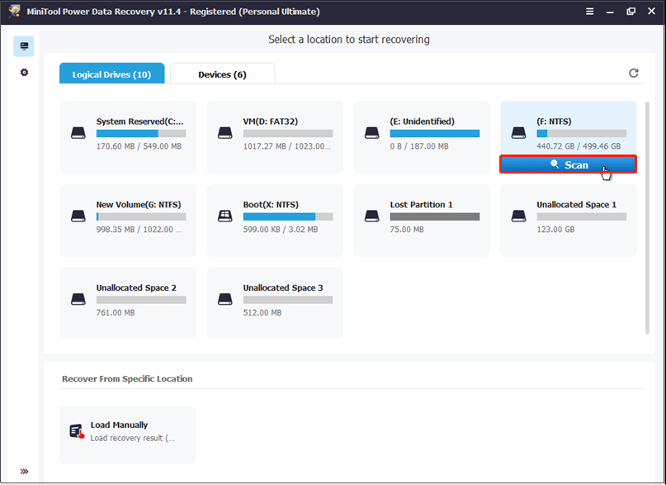Click the New Volume(G: NTFS) drive icon

point(78,215)
